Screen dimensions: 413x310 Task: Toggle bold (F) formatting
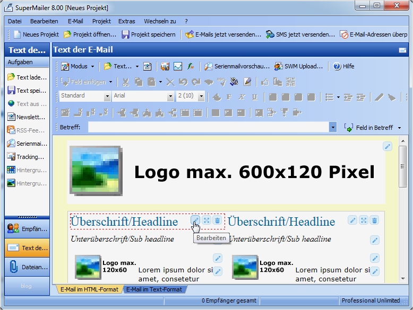point(229,98)
